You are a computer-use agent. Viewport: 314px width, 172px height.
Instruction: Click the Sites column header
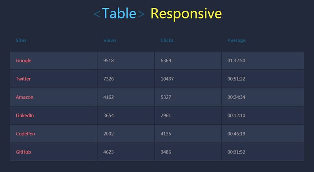[x=21, y=40]
